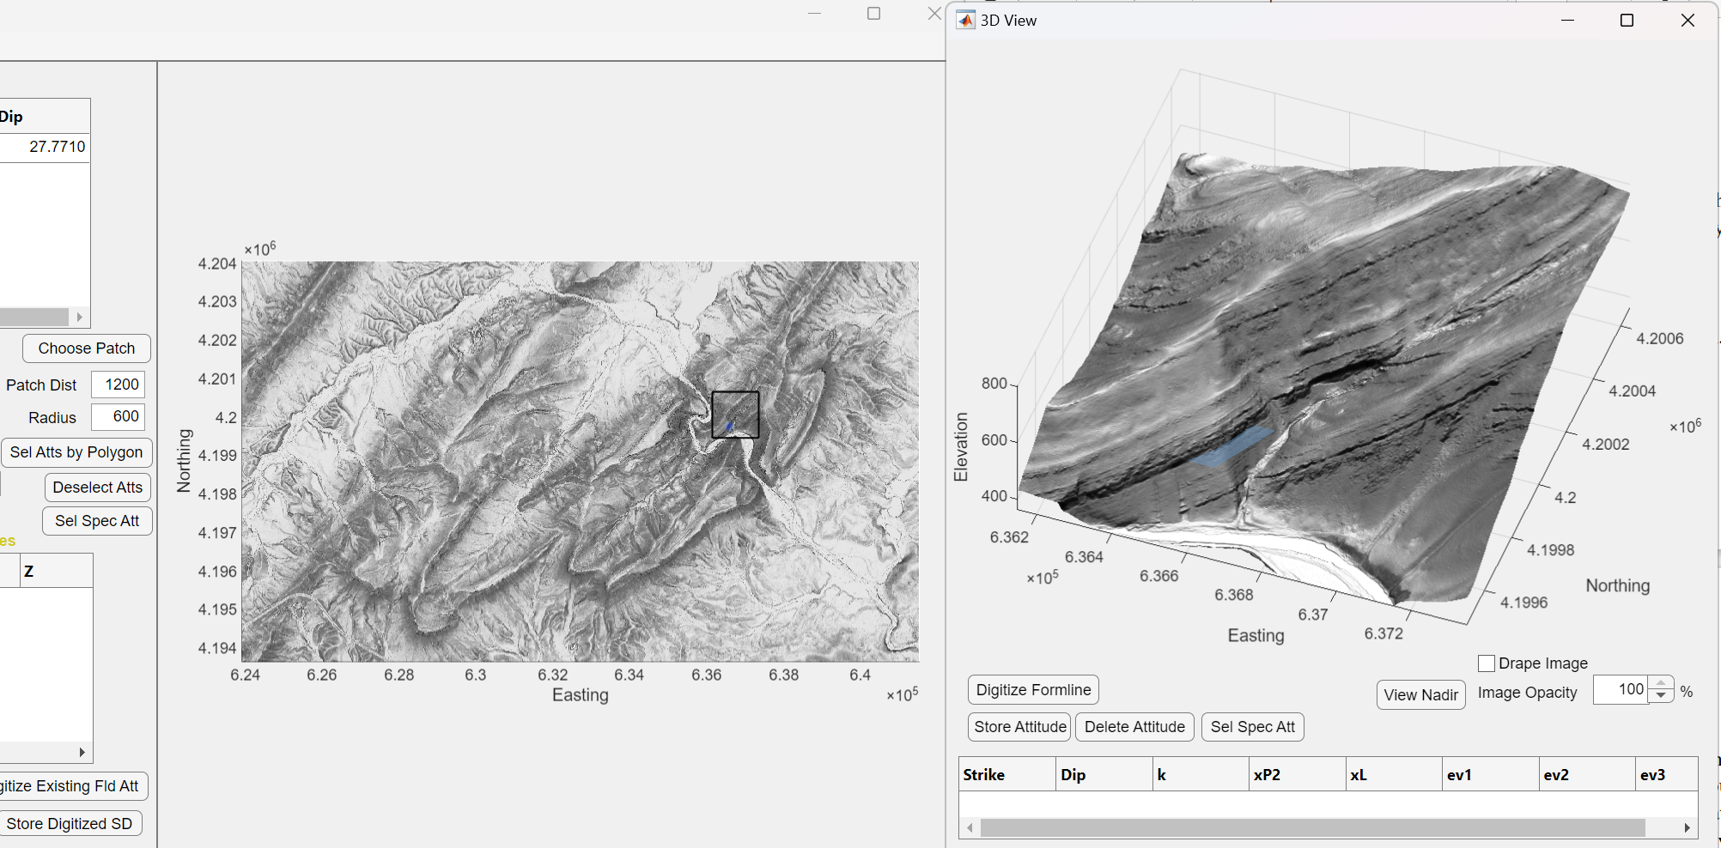Click the MATLAB icon in 3D View title bar
This screenshot has height=848, width=1721.
(966, 21)
